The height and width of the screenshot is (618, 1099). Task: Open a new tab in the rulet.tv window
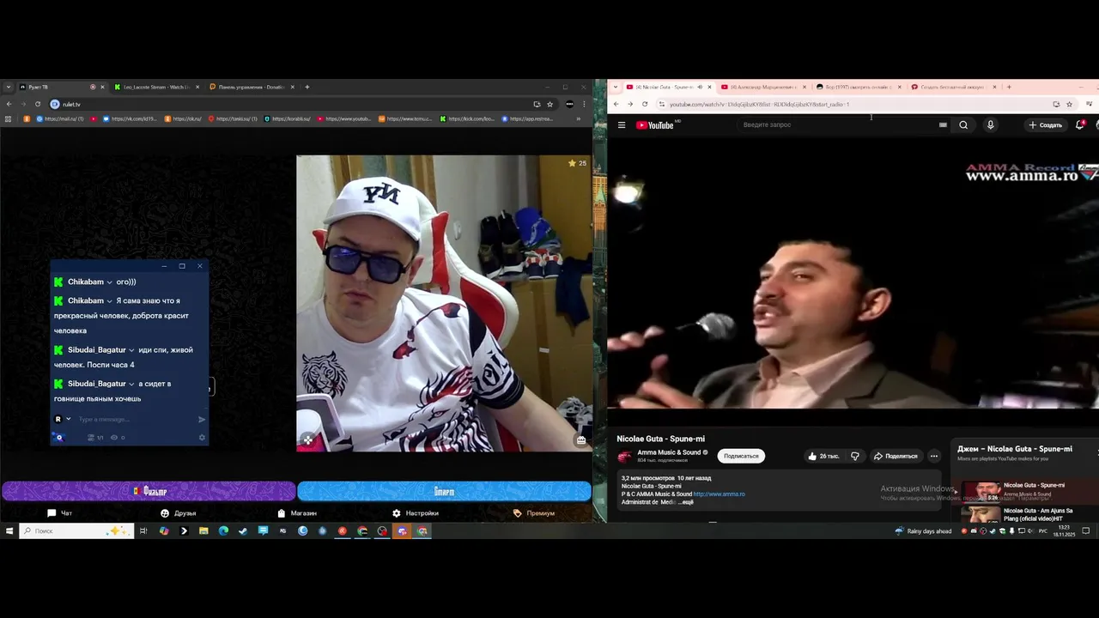click(307, 87)
